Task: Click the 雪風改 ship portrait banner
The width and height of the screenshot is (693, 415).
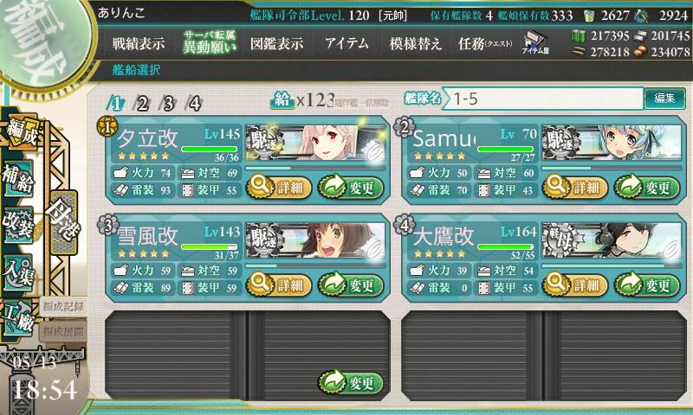Action: (315, 240)
